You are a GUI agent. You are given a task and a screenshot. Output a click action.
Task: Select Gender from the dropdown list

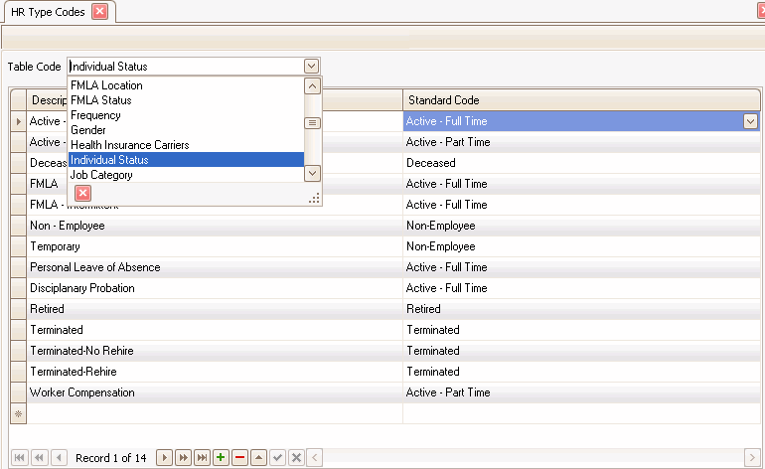[88, 130]
